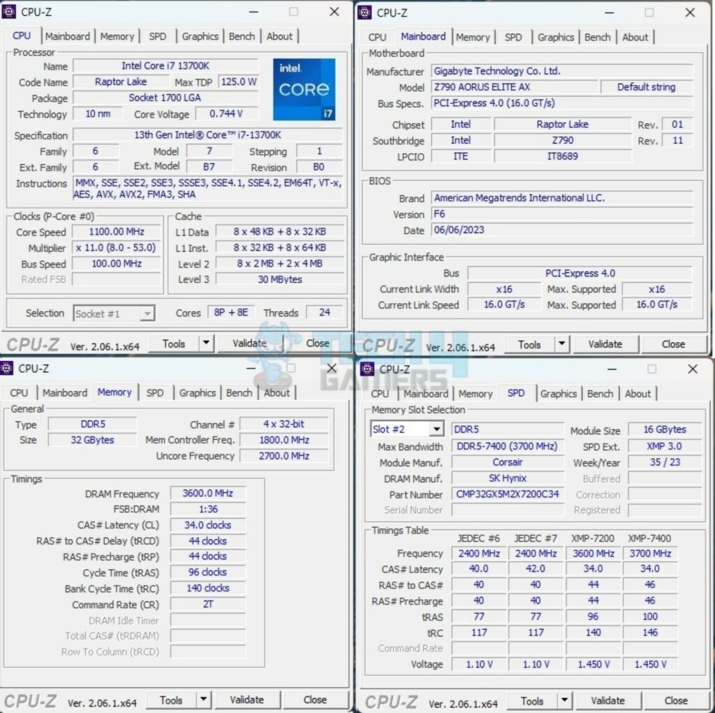
Task: Select About tab in Mainboard window
Action: pos(635,38)
